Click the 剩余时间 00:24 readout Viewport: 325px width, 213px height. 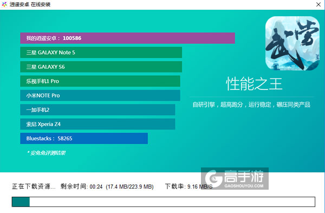(81, 186)
